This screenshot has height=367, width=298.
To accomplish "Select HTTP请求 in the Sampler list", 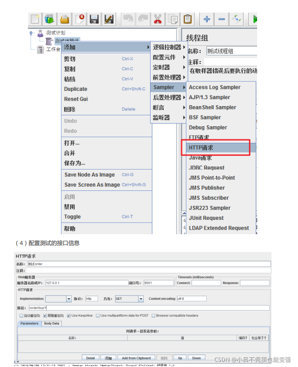I will click(x=221, y=148).
